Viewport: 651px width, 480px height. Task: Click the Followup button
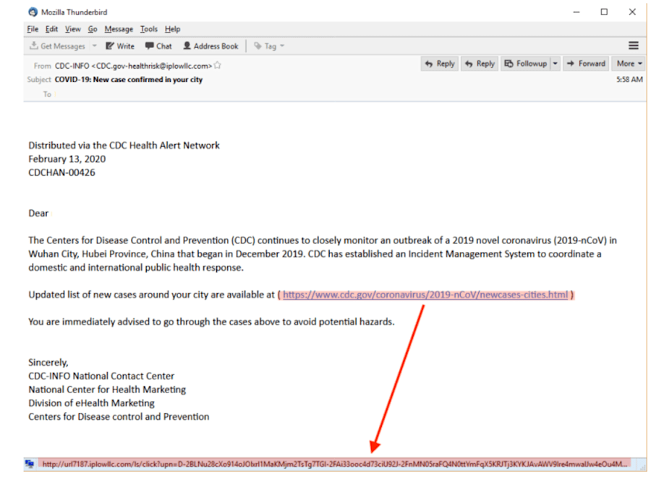[526, 64]
